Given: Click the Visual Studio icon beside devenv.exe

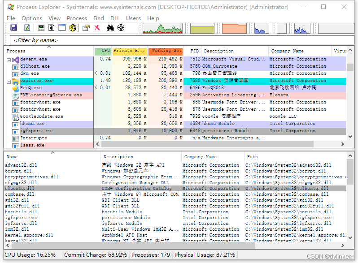Looking at the screenshot, I should coord(16,60).
